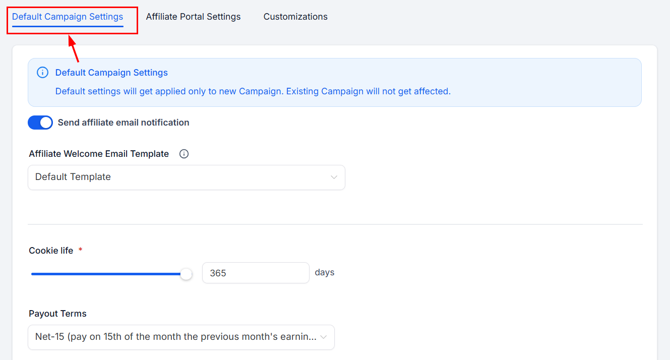This screenshot has height=360, width=670.
Task: Focus the Cookie life days input field
Action: [256, 273]
